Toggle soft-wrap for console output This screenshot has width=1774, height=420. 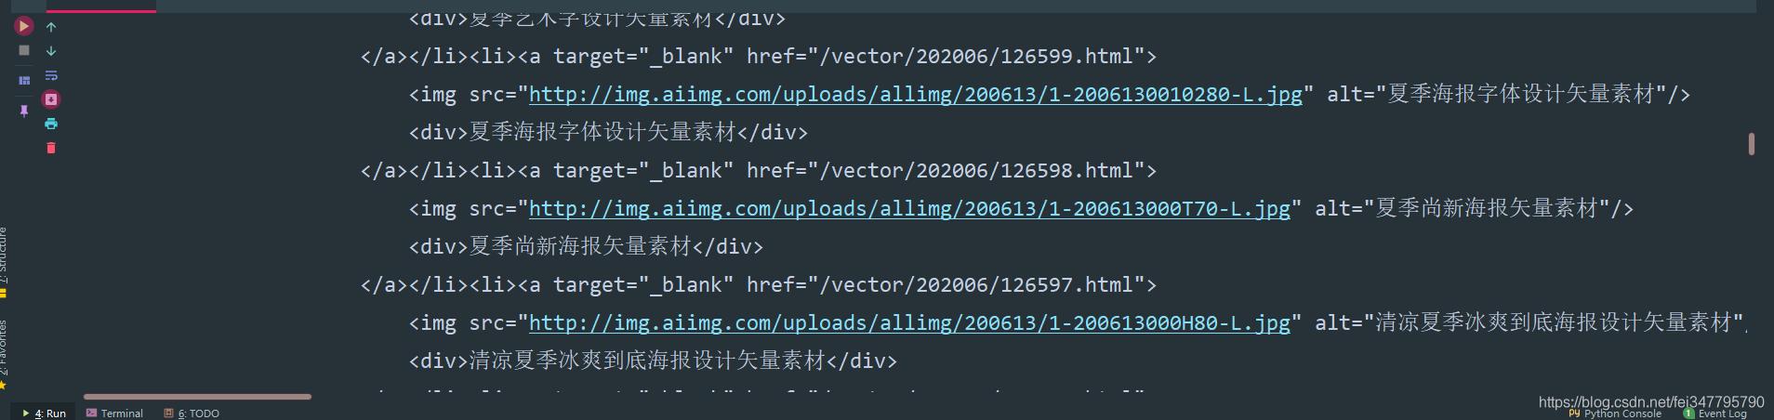pos(51,75)
